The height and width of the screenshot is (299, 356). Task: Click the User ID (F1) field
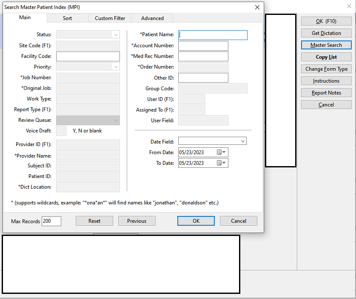(191, 99)
